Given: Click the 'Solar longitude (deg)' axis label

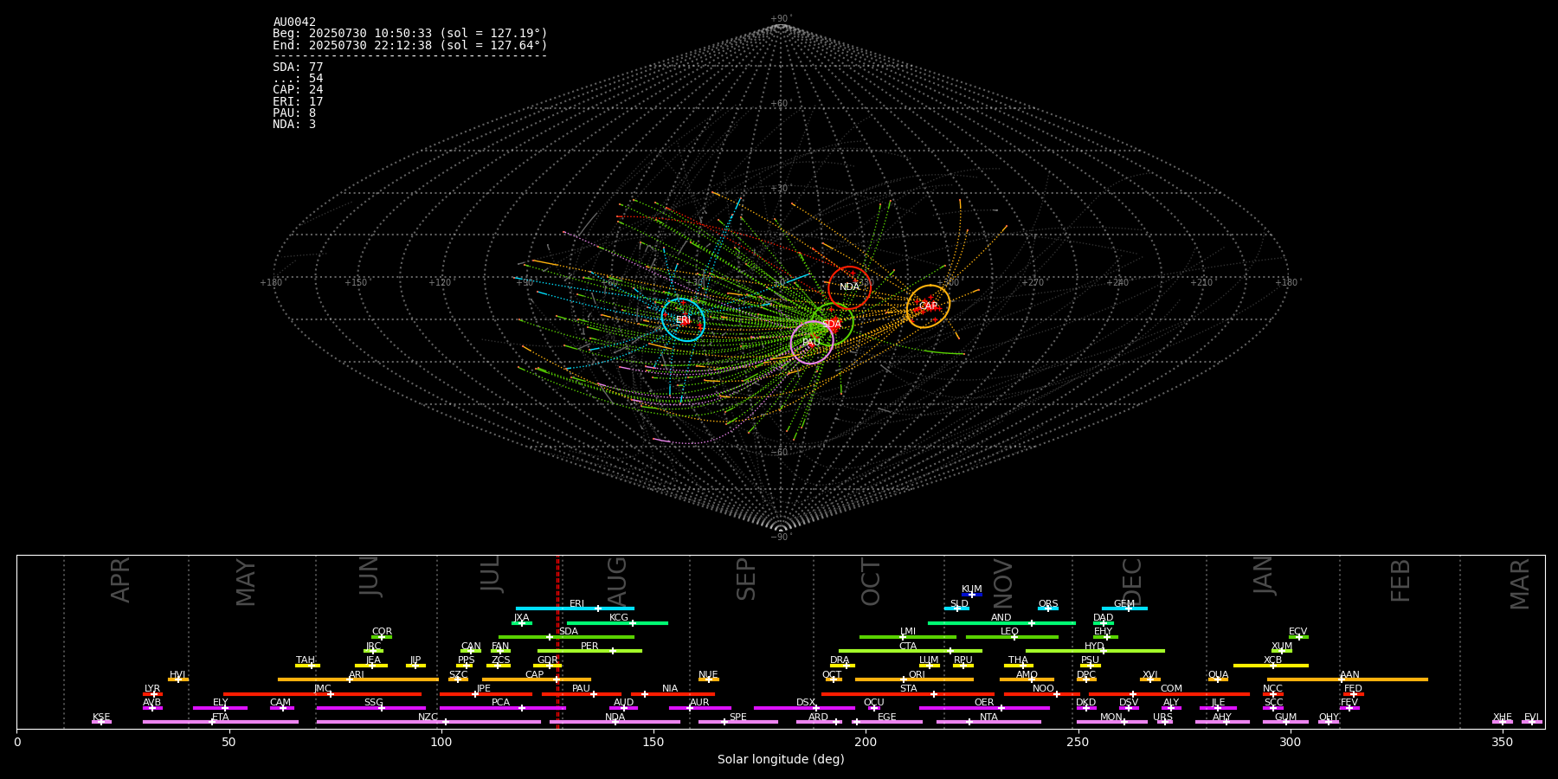Looking at the screenshot, I should click(781, 759).
